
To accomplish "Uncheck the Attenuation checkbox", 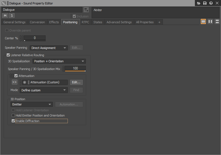I will [x=16, y=76].
